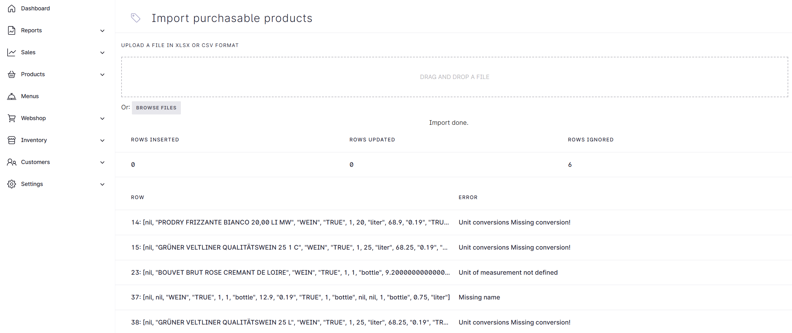Open the Settings menu label
The image size is (792, 333).
click(x=32, y=184)
